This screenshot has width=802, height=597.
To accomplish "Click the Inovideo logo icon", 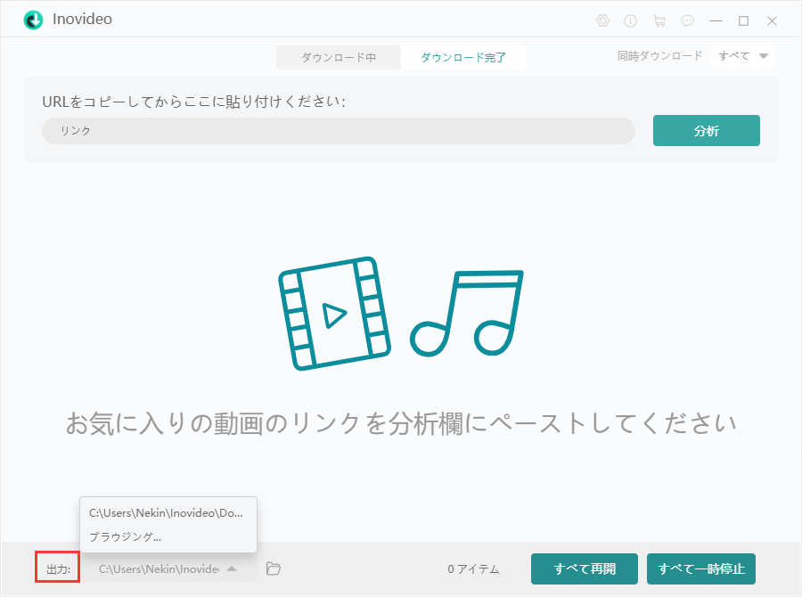I will (x=33, y=20).
